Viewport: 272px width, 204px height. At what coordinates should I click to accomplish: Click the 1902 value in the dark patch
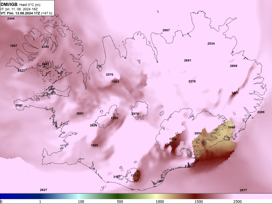(116, 82)
